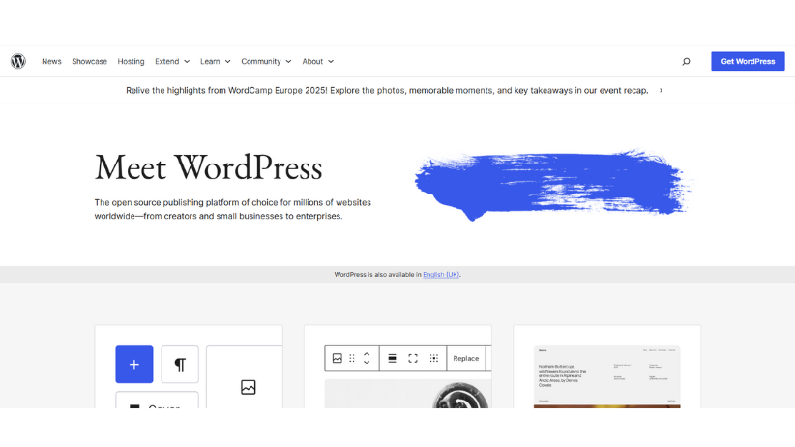The image size is (795, 447).
Task: Click the Replace button in the toolbar
Action: [466, 358]
